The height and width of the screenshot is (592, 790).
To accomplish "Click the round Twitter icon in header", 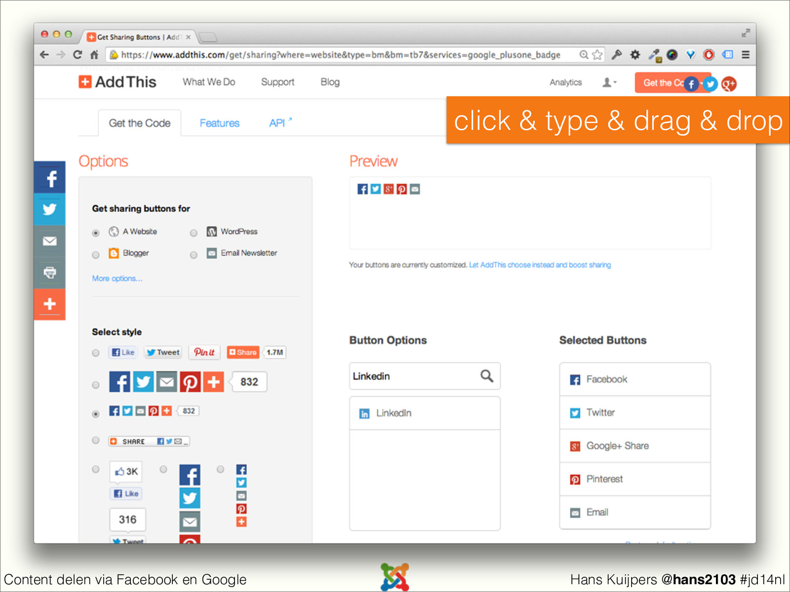I will pos(710,84).
